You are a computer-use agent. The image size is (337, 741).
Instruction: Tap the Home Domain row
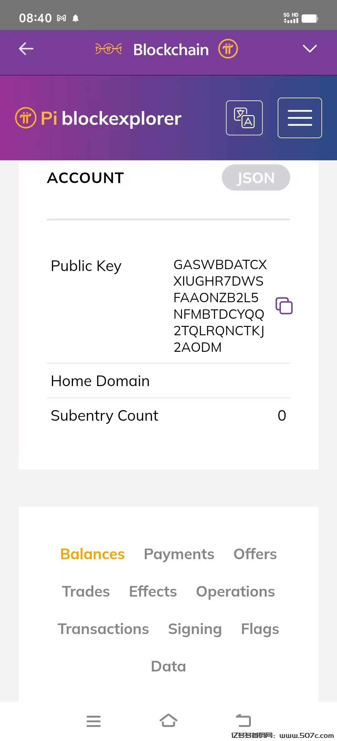(100, 380)
